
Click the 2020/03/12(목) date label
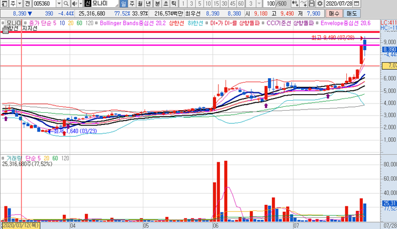[x=20, y=225]
